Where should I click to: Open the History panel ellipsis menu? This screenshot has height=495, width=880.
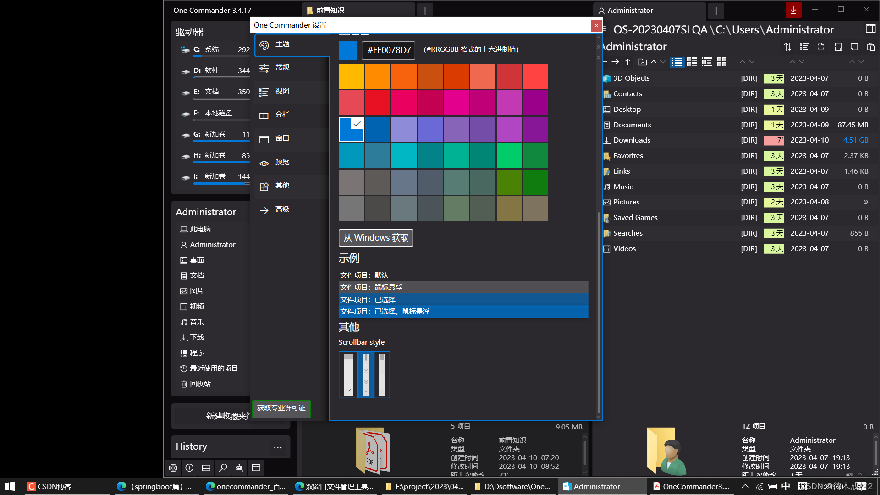[278, 447]
